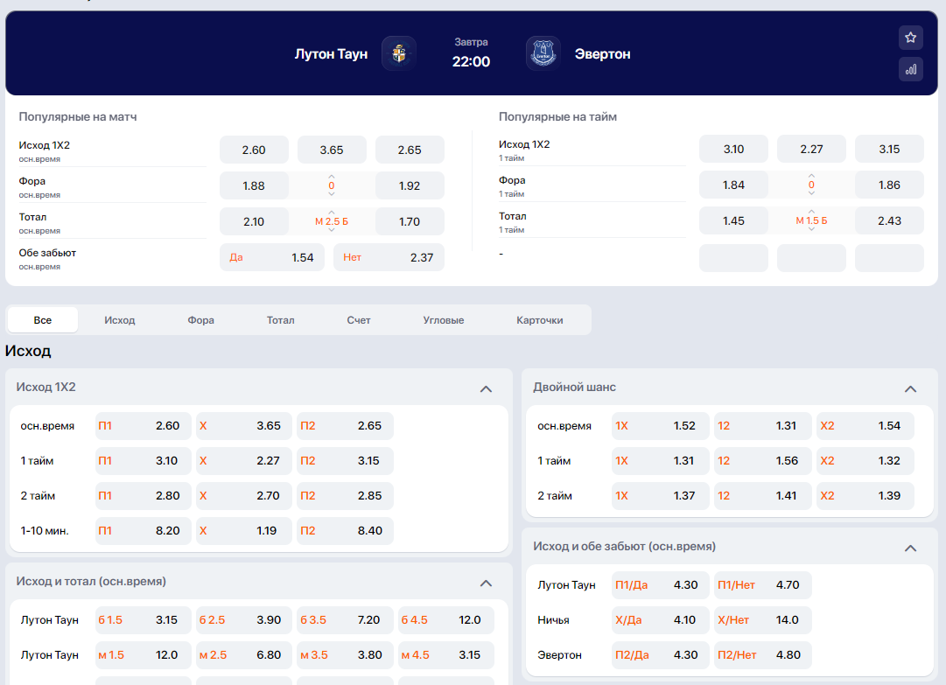Screen dimensions: 946x685
Task: Click the Luton Town team crest
Action: pos(399,53)
